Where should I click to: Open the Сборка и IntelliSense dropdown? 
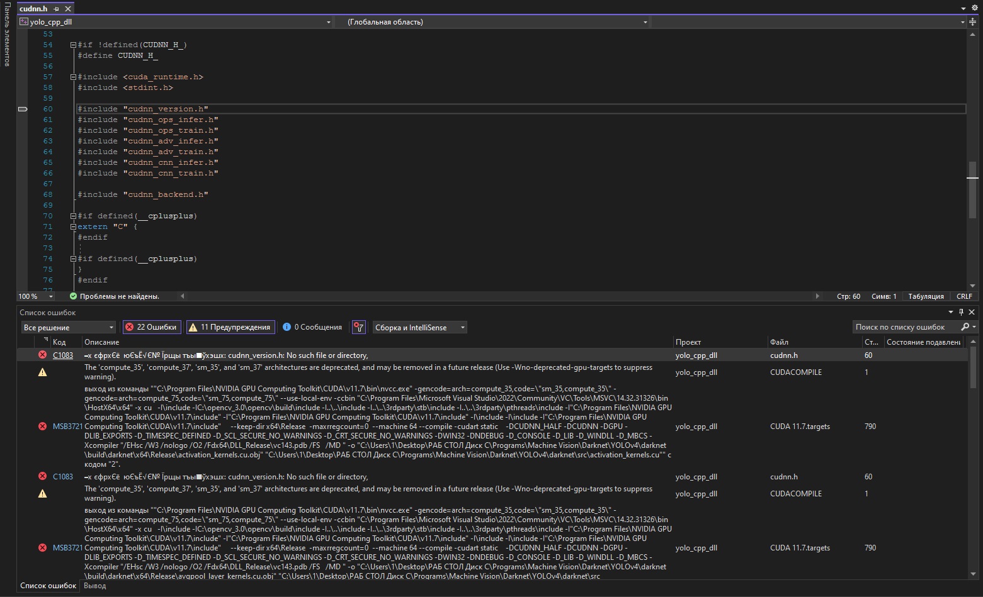pos(419,328)
